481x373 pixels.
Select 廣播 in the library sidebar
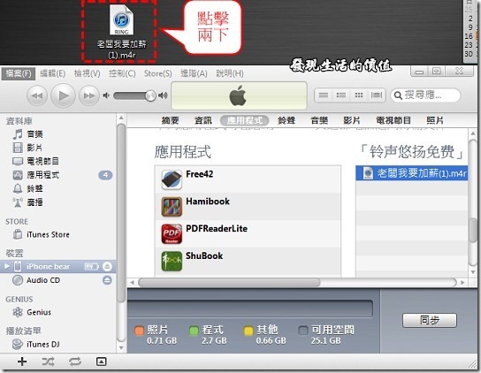point(34,202)
